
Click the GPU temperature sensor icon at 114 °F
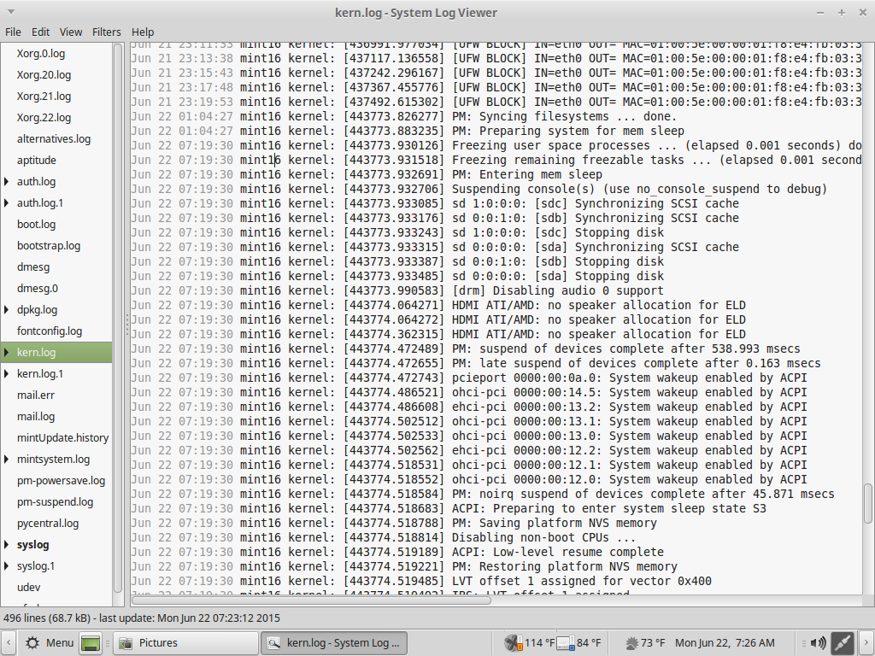513,642
